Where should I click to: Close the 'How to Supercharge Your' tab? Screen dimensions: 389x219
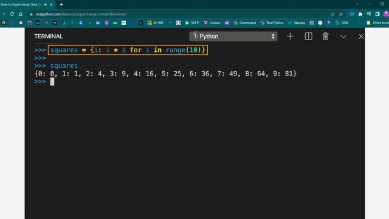(51, 4)
